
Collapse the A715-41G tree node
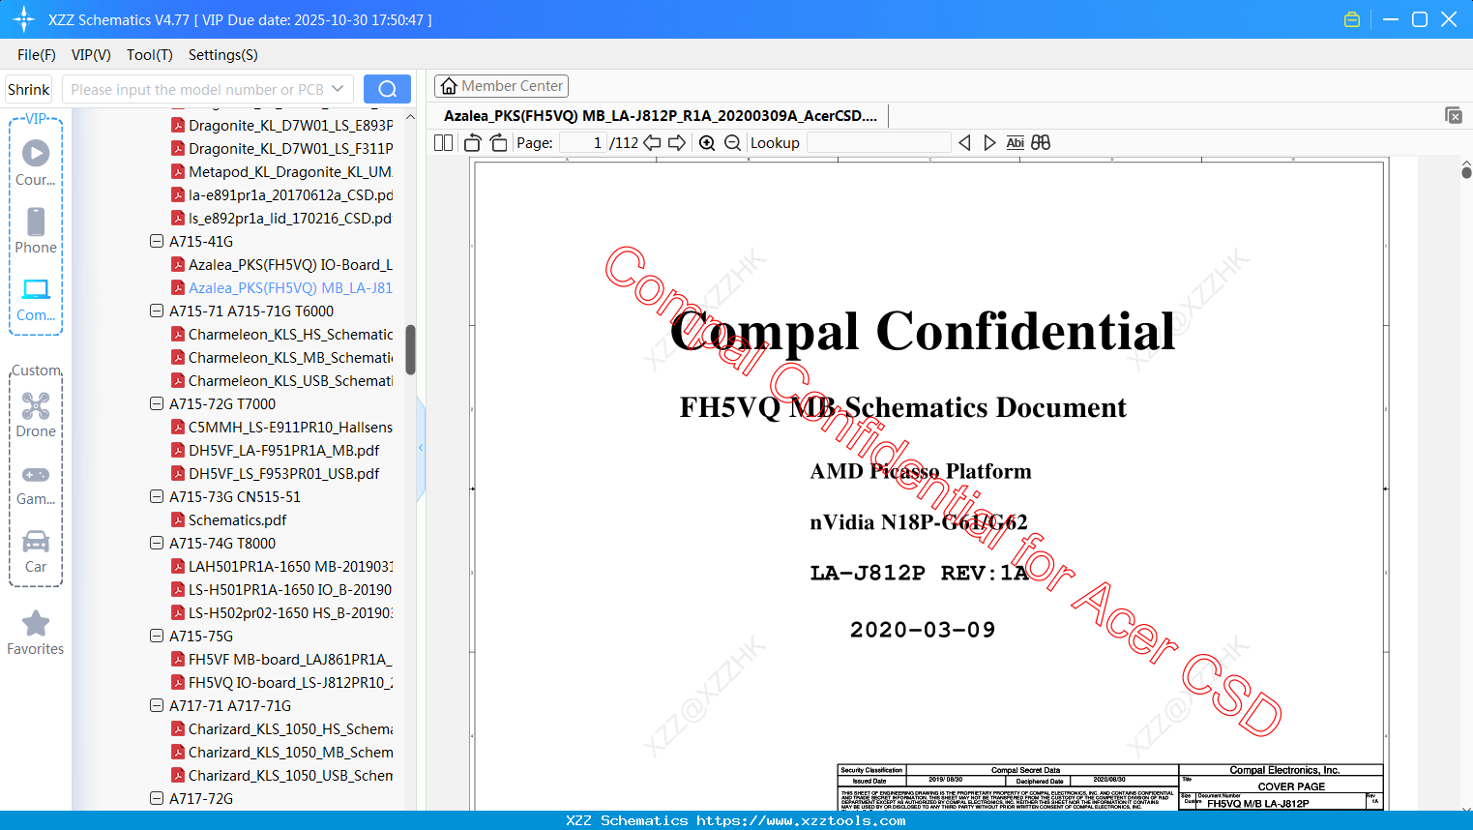click(157, 241)
